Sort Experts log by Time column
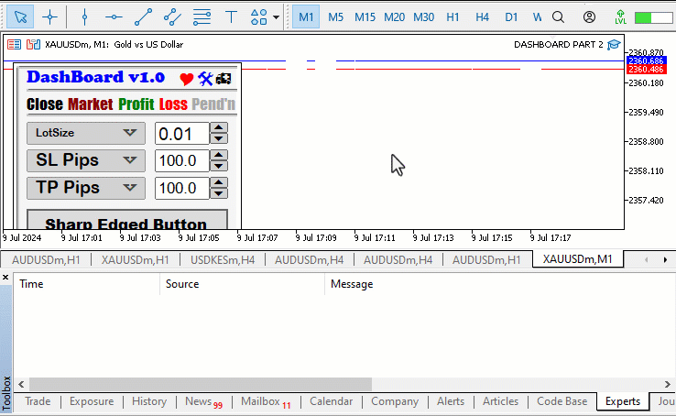 pos(87,284)
